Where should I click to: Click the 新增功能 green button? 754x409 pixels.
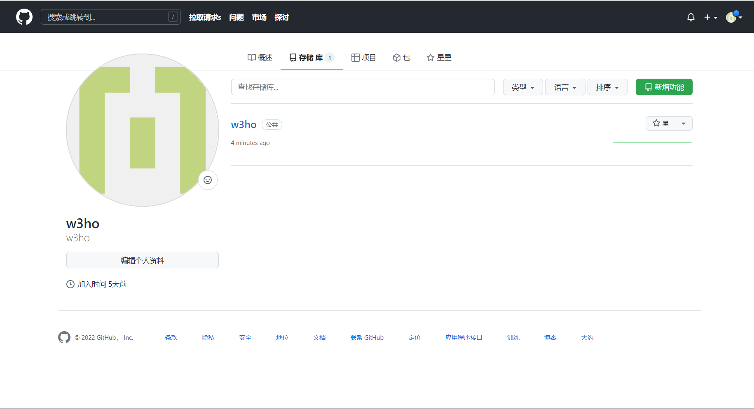(x=664, y=87)
